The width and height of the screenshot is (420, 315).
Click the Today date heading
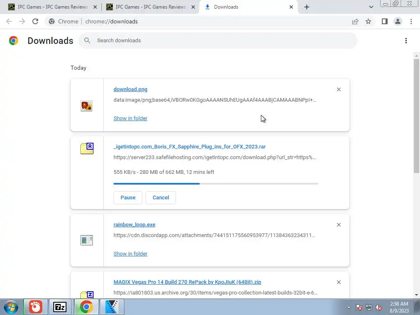tap(78, 68)
